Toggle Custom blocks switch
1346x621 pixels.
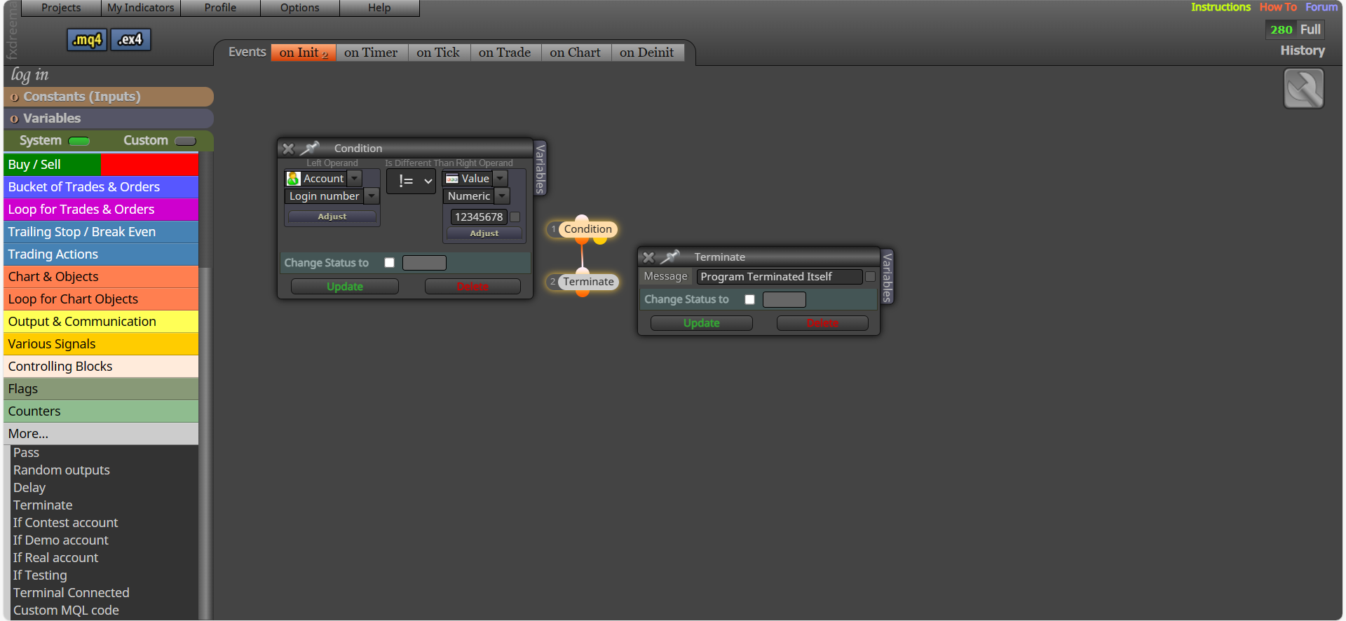(x=185, y=141)
